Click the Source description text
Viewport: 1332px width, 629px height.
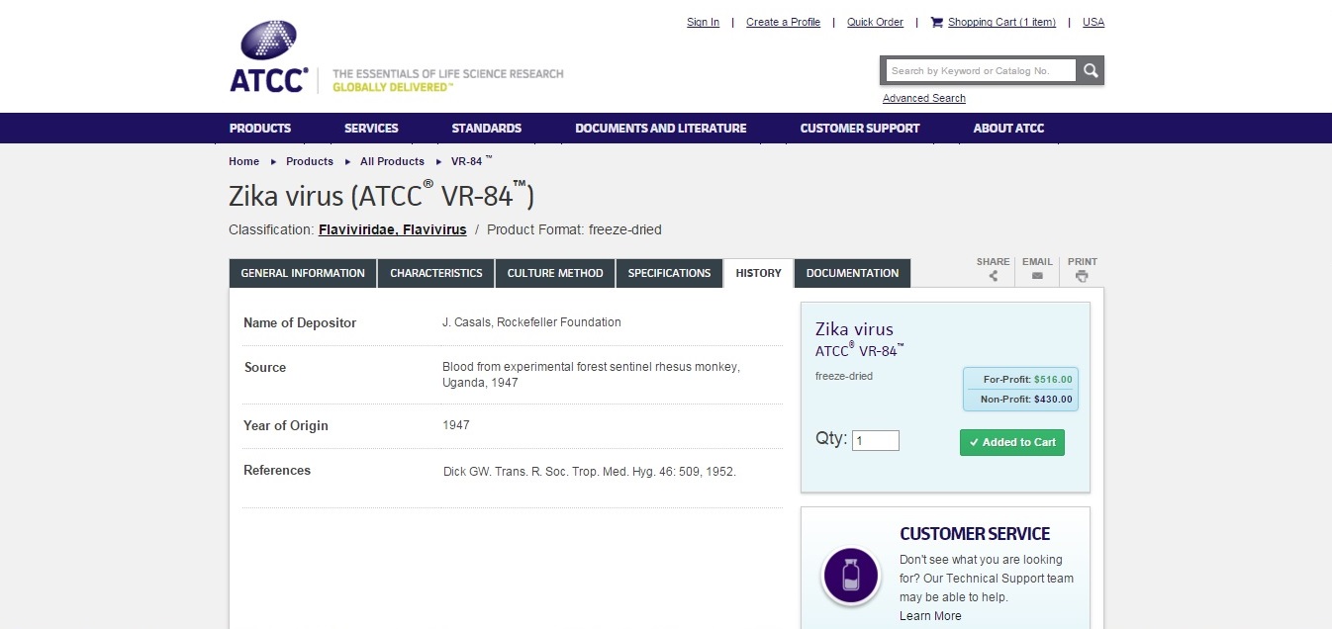[x=591, y=375]
